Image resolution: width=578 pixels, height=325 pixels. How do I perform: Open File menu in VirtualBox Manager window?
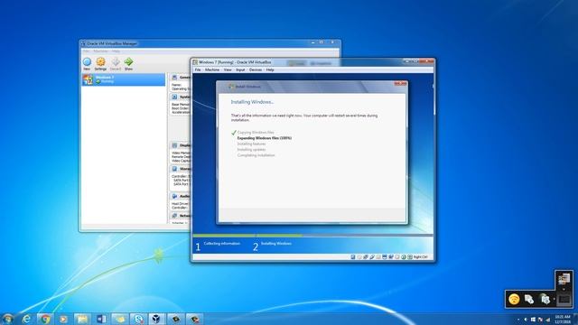tap(86, 51)
